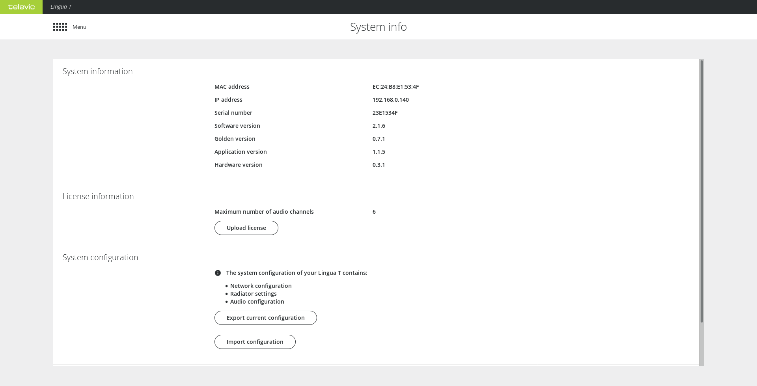The image size is (757, 386).
Task: Click the info icon in System configuration
Action: point(218,273)
